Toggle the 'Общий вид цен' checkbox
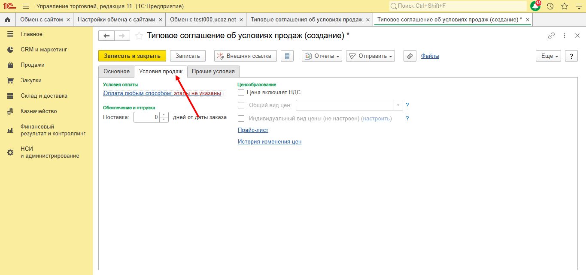 coord(241,105)
